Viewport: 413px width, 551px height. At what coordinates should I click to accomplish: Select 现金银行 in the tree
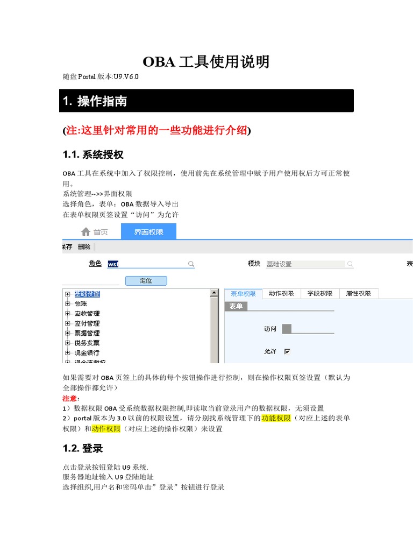(x=87, y=353)
